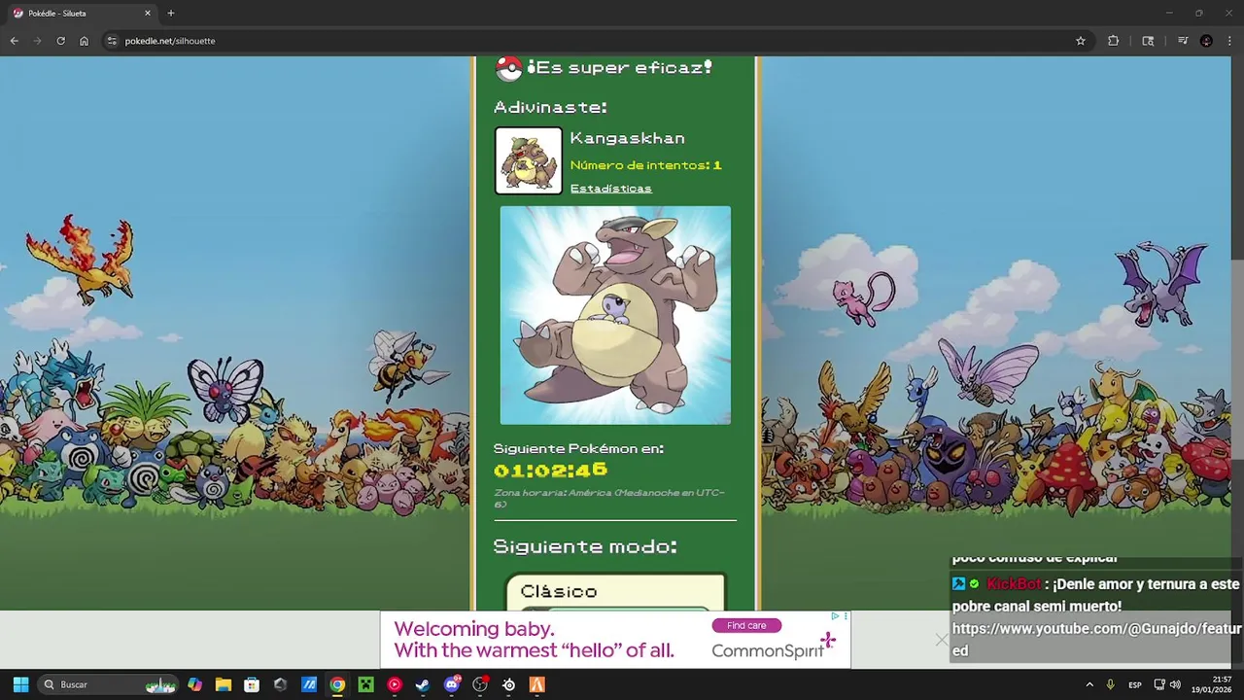Open the Chrome three-dot menu

point(1229,41)
